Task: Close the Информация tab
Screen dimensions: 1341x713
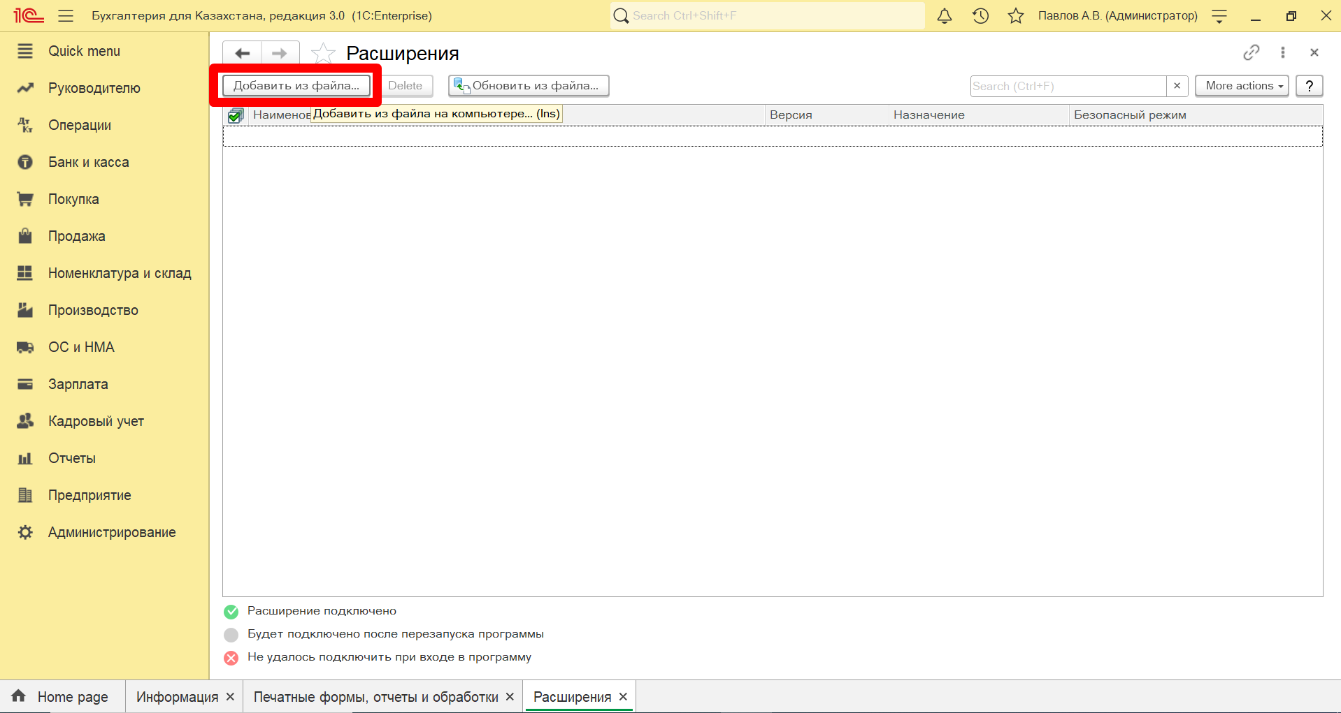Action: [x=230, y=697]
